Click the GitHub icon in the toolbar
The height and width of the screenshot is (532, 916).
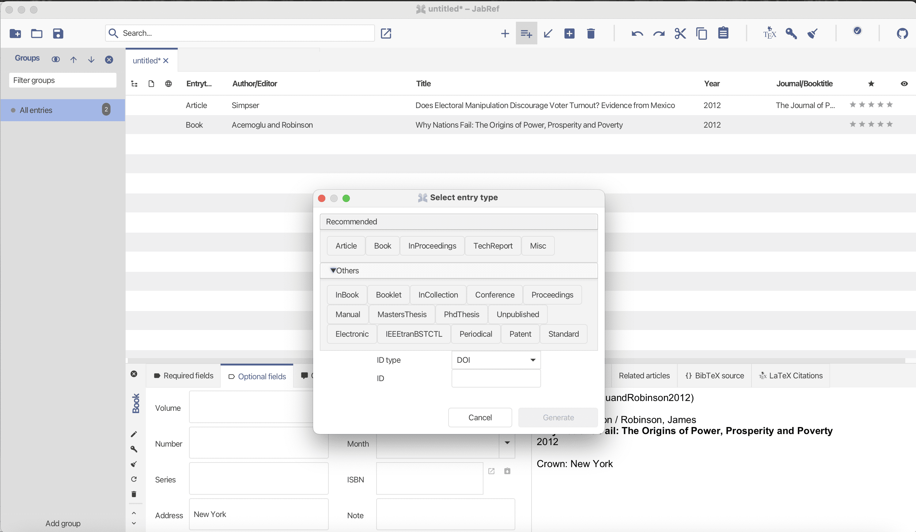pyautogui.click(x=902, y=33)
